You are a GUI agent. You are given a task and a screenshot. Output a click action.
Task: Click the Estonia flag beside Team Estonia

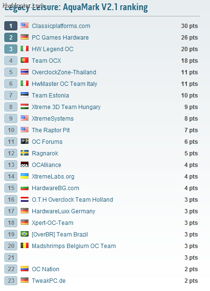pyautogui.click(x=25, y=95)
